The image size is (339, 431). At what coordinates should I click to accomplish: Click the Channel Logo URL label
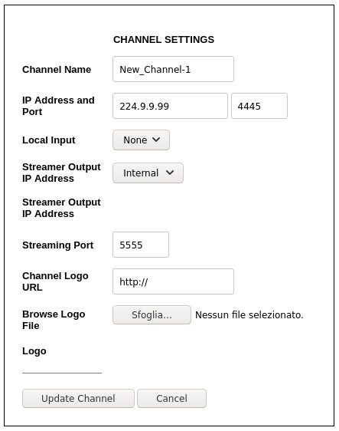55,281
